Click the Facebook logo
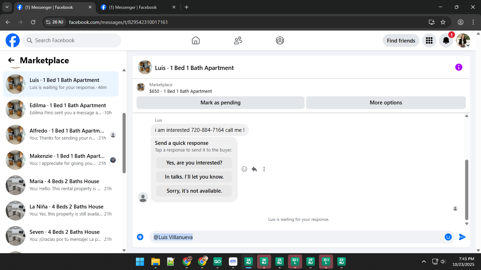The width and height of the screenshot is (481, 270). pos(13,40)
